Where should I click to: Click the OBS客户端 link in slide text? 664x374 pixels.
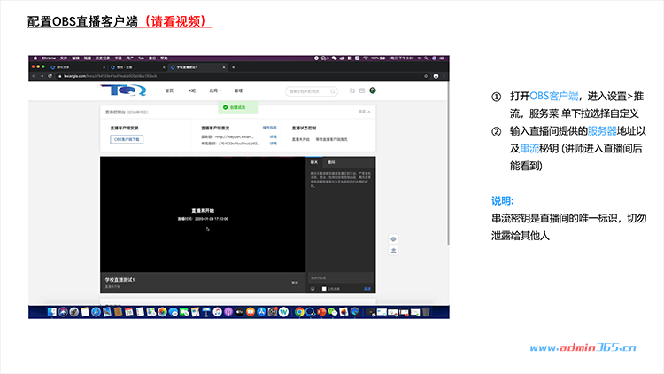(x=554, y=96)
